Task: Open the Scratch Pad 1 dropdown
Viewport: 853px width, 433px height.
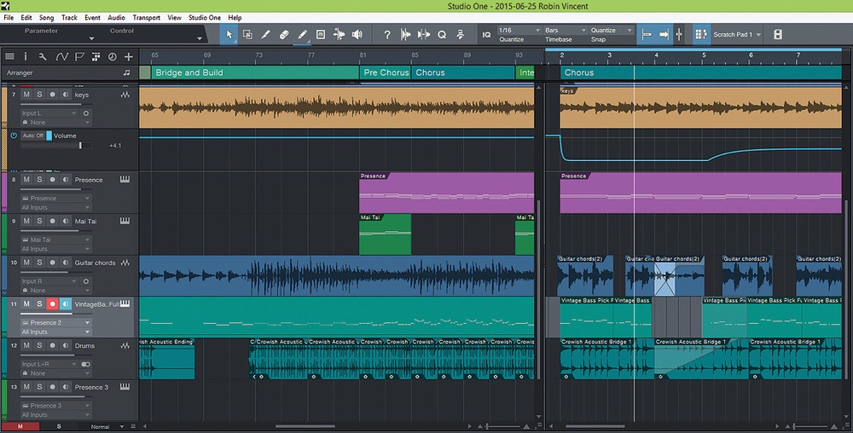Action: 736,35
